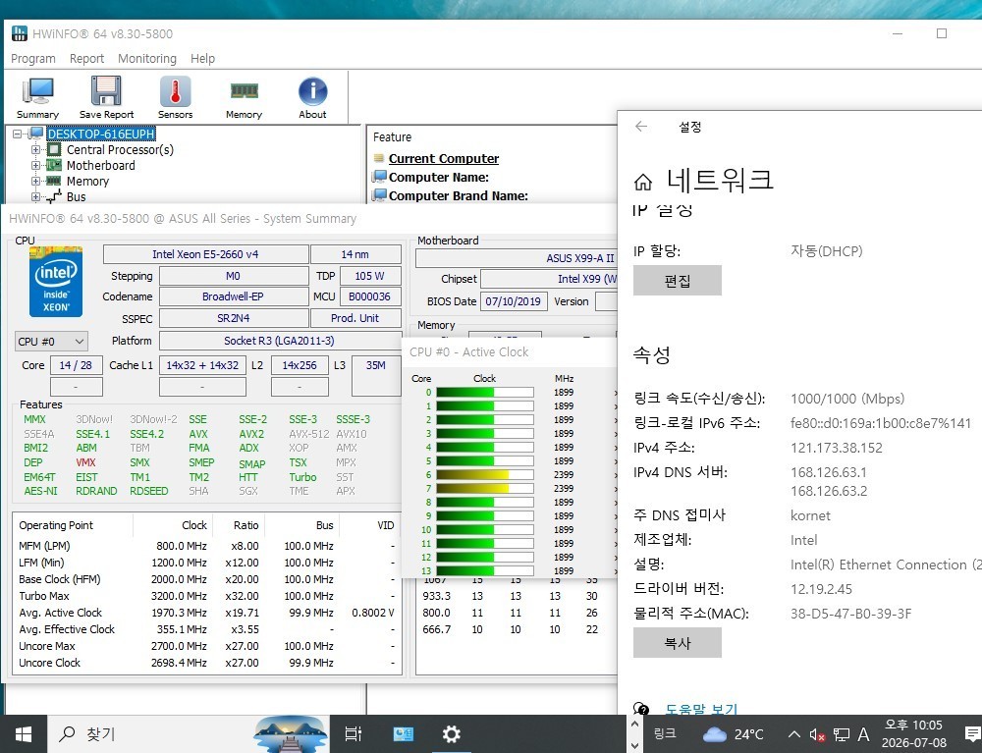Viewport: 982px width, 753px height.
Task: Click the Central Processor(s) chip icon
Action: point(54,149)
